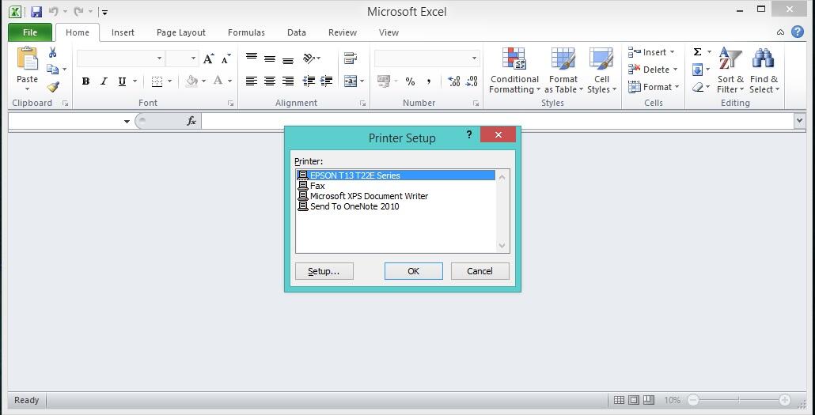Open Cell Styles gallery

click(x=601, y=70)
